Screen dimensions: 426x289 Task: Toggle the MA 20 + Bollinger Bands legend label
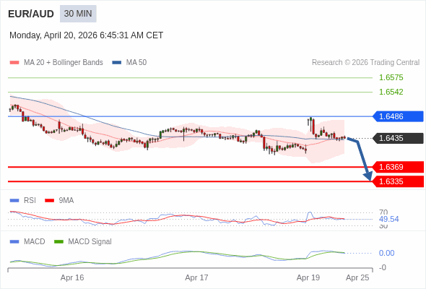coord(64,63)
